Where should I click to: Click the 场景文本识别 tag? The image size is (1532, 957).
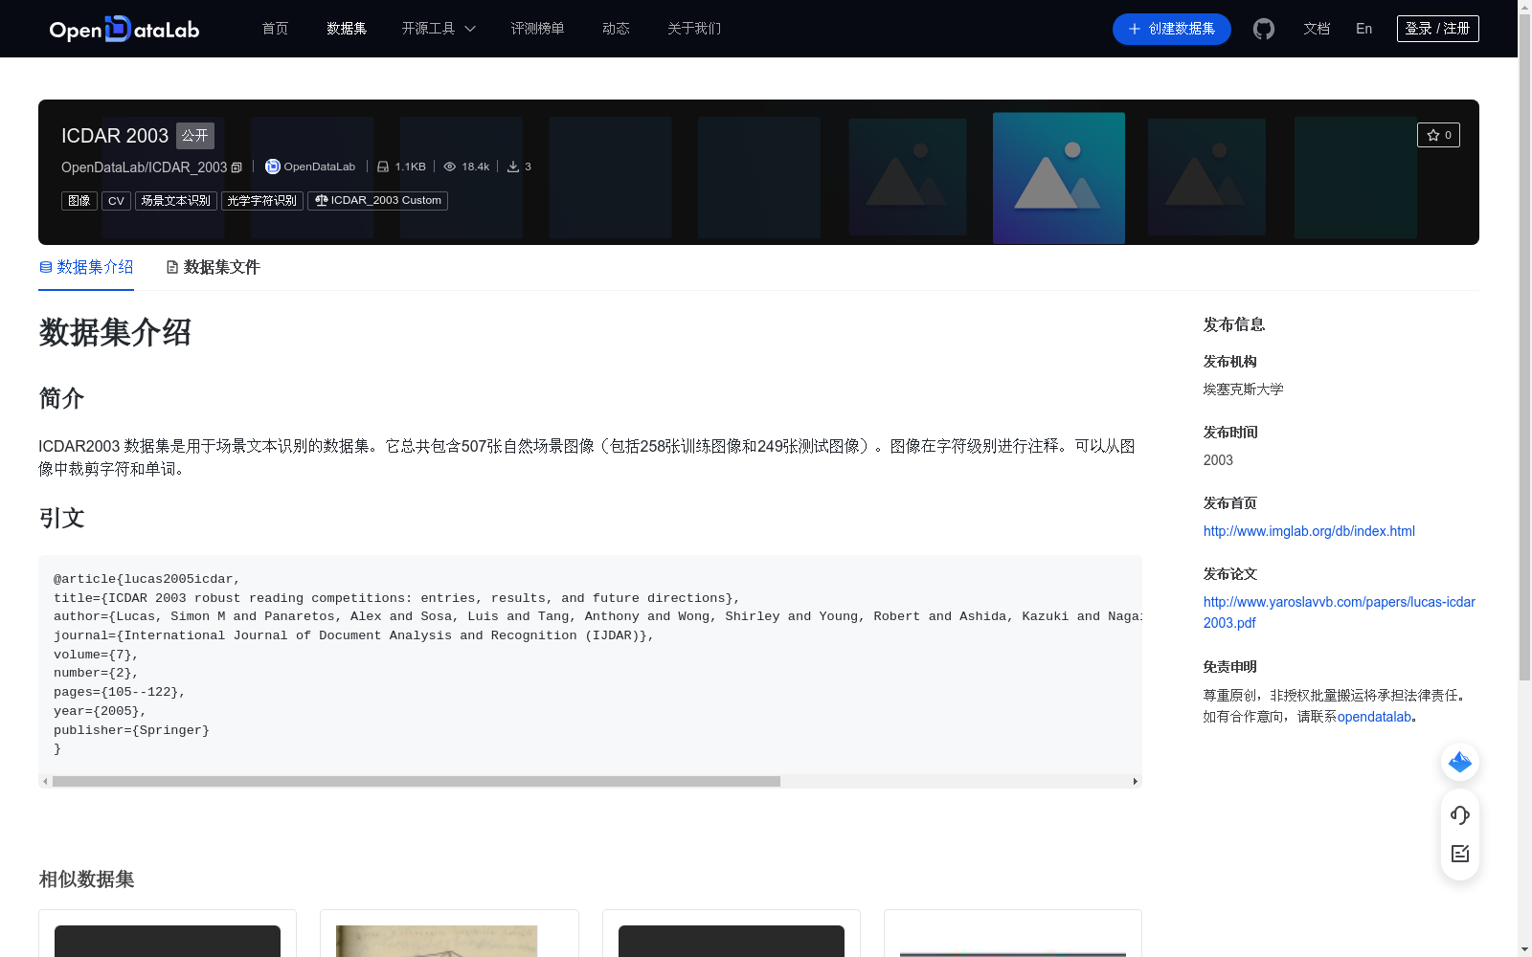pos(176,201)
